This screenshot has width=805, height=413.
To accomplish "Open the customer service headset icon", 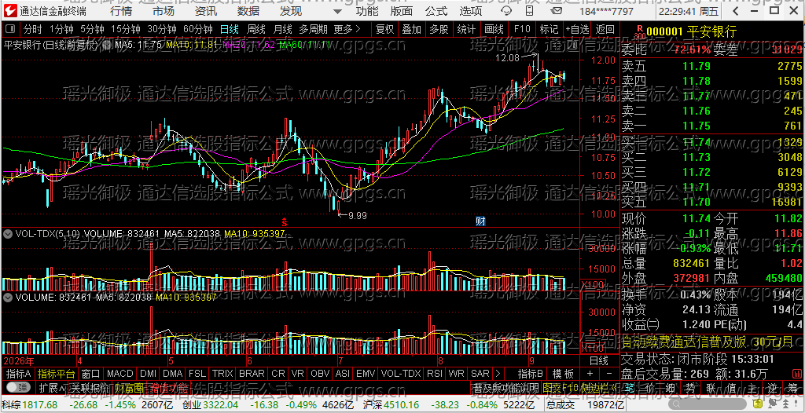I will pos(506,11).
